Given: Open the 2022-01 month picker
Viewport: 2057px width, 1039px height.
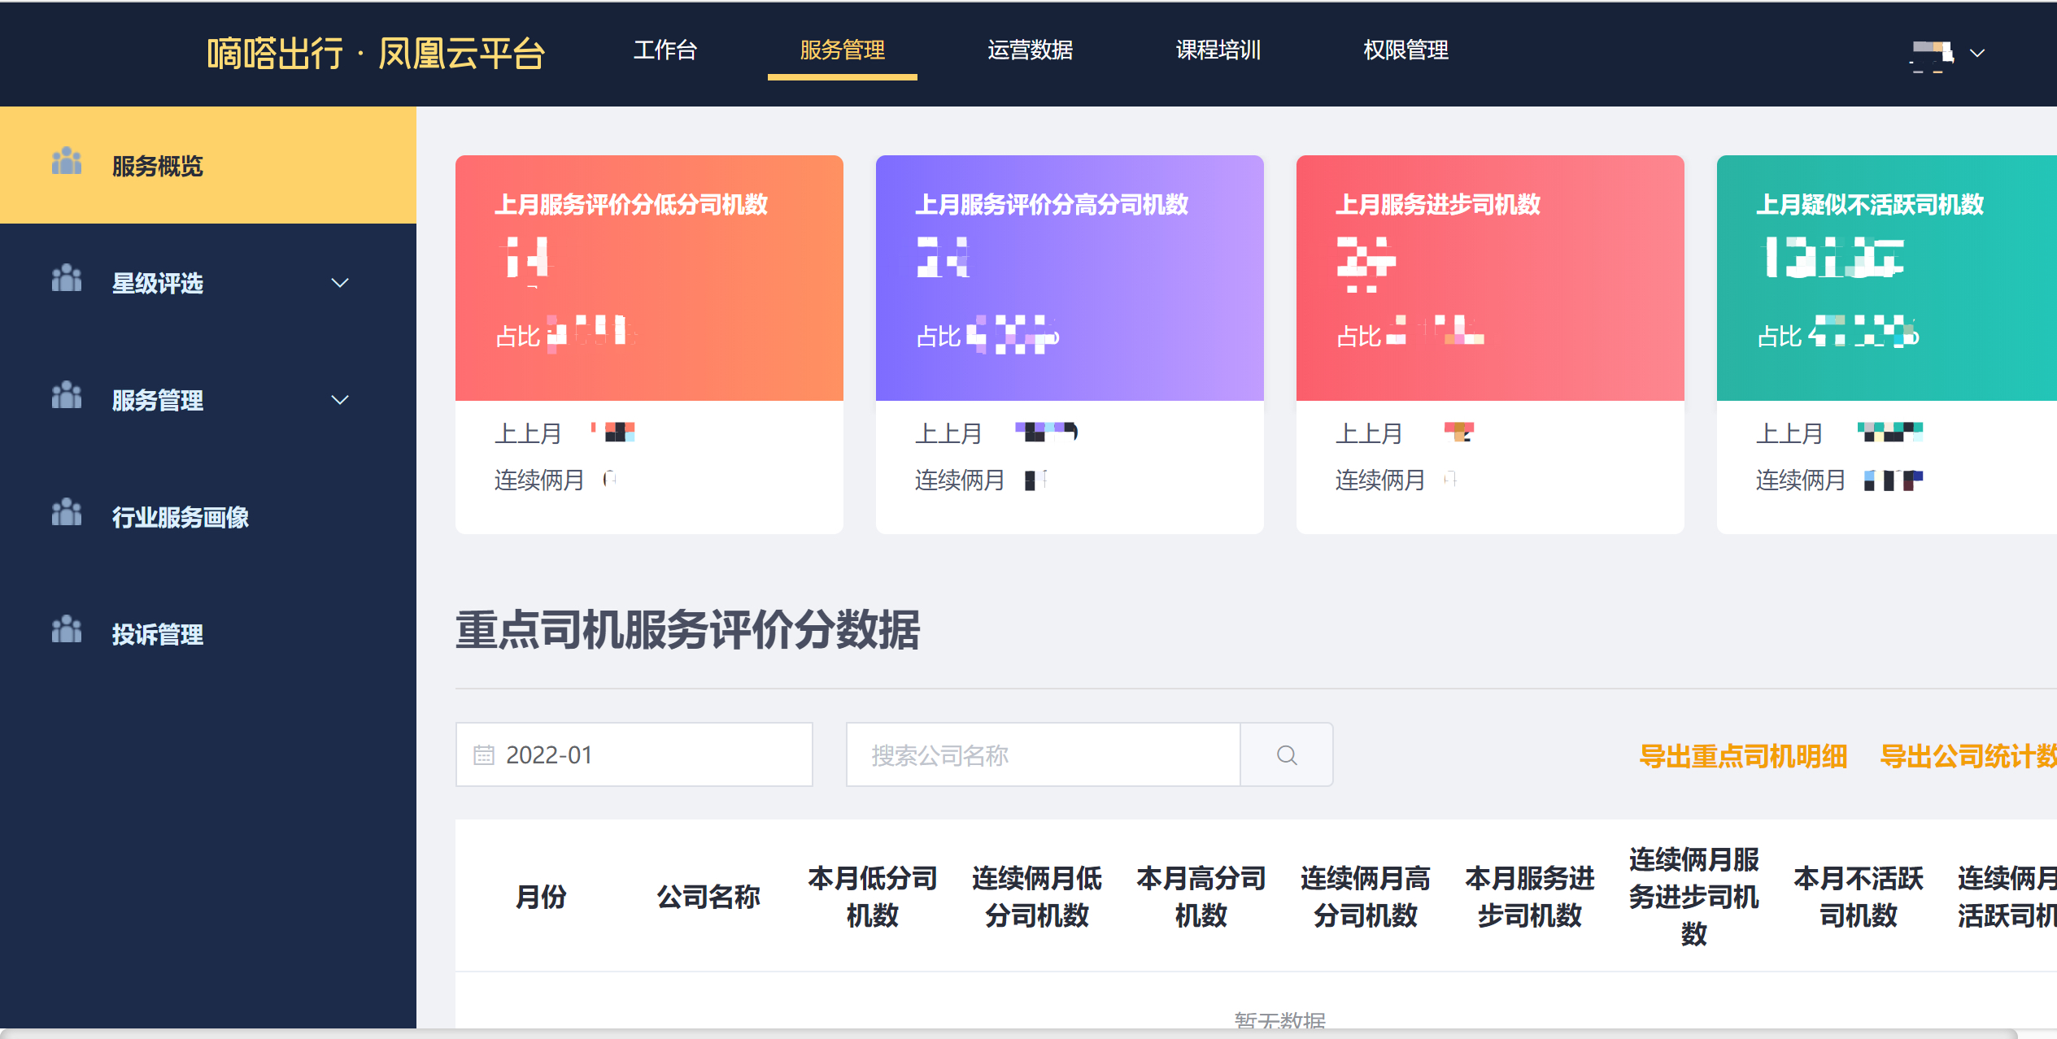Looking at the screenshot, I should pyautogui.click(x=634, y=755).
